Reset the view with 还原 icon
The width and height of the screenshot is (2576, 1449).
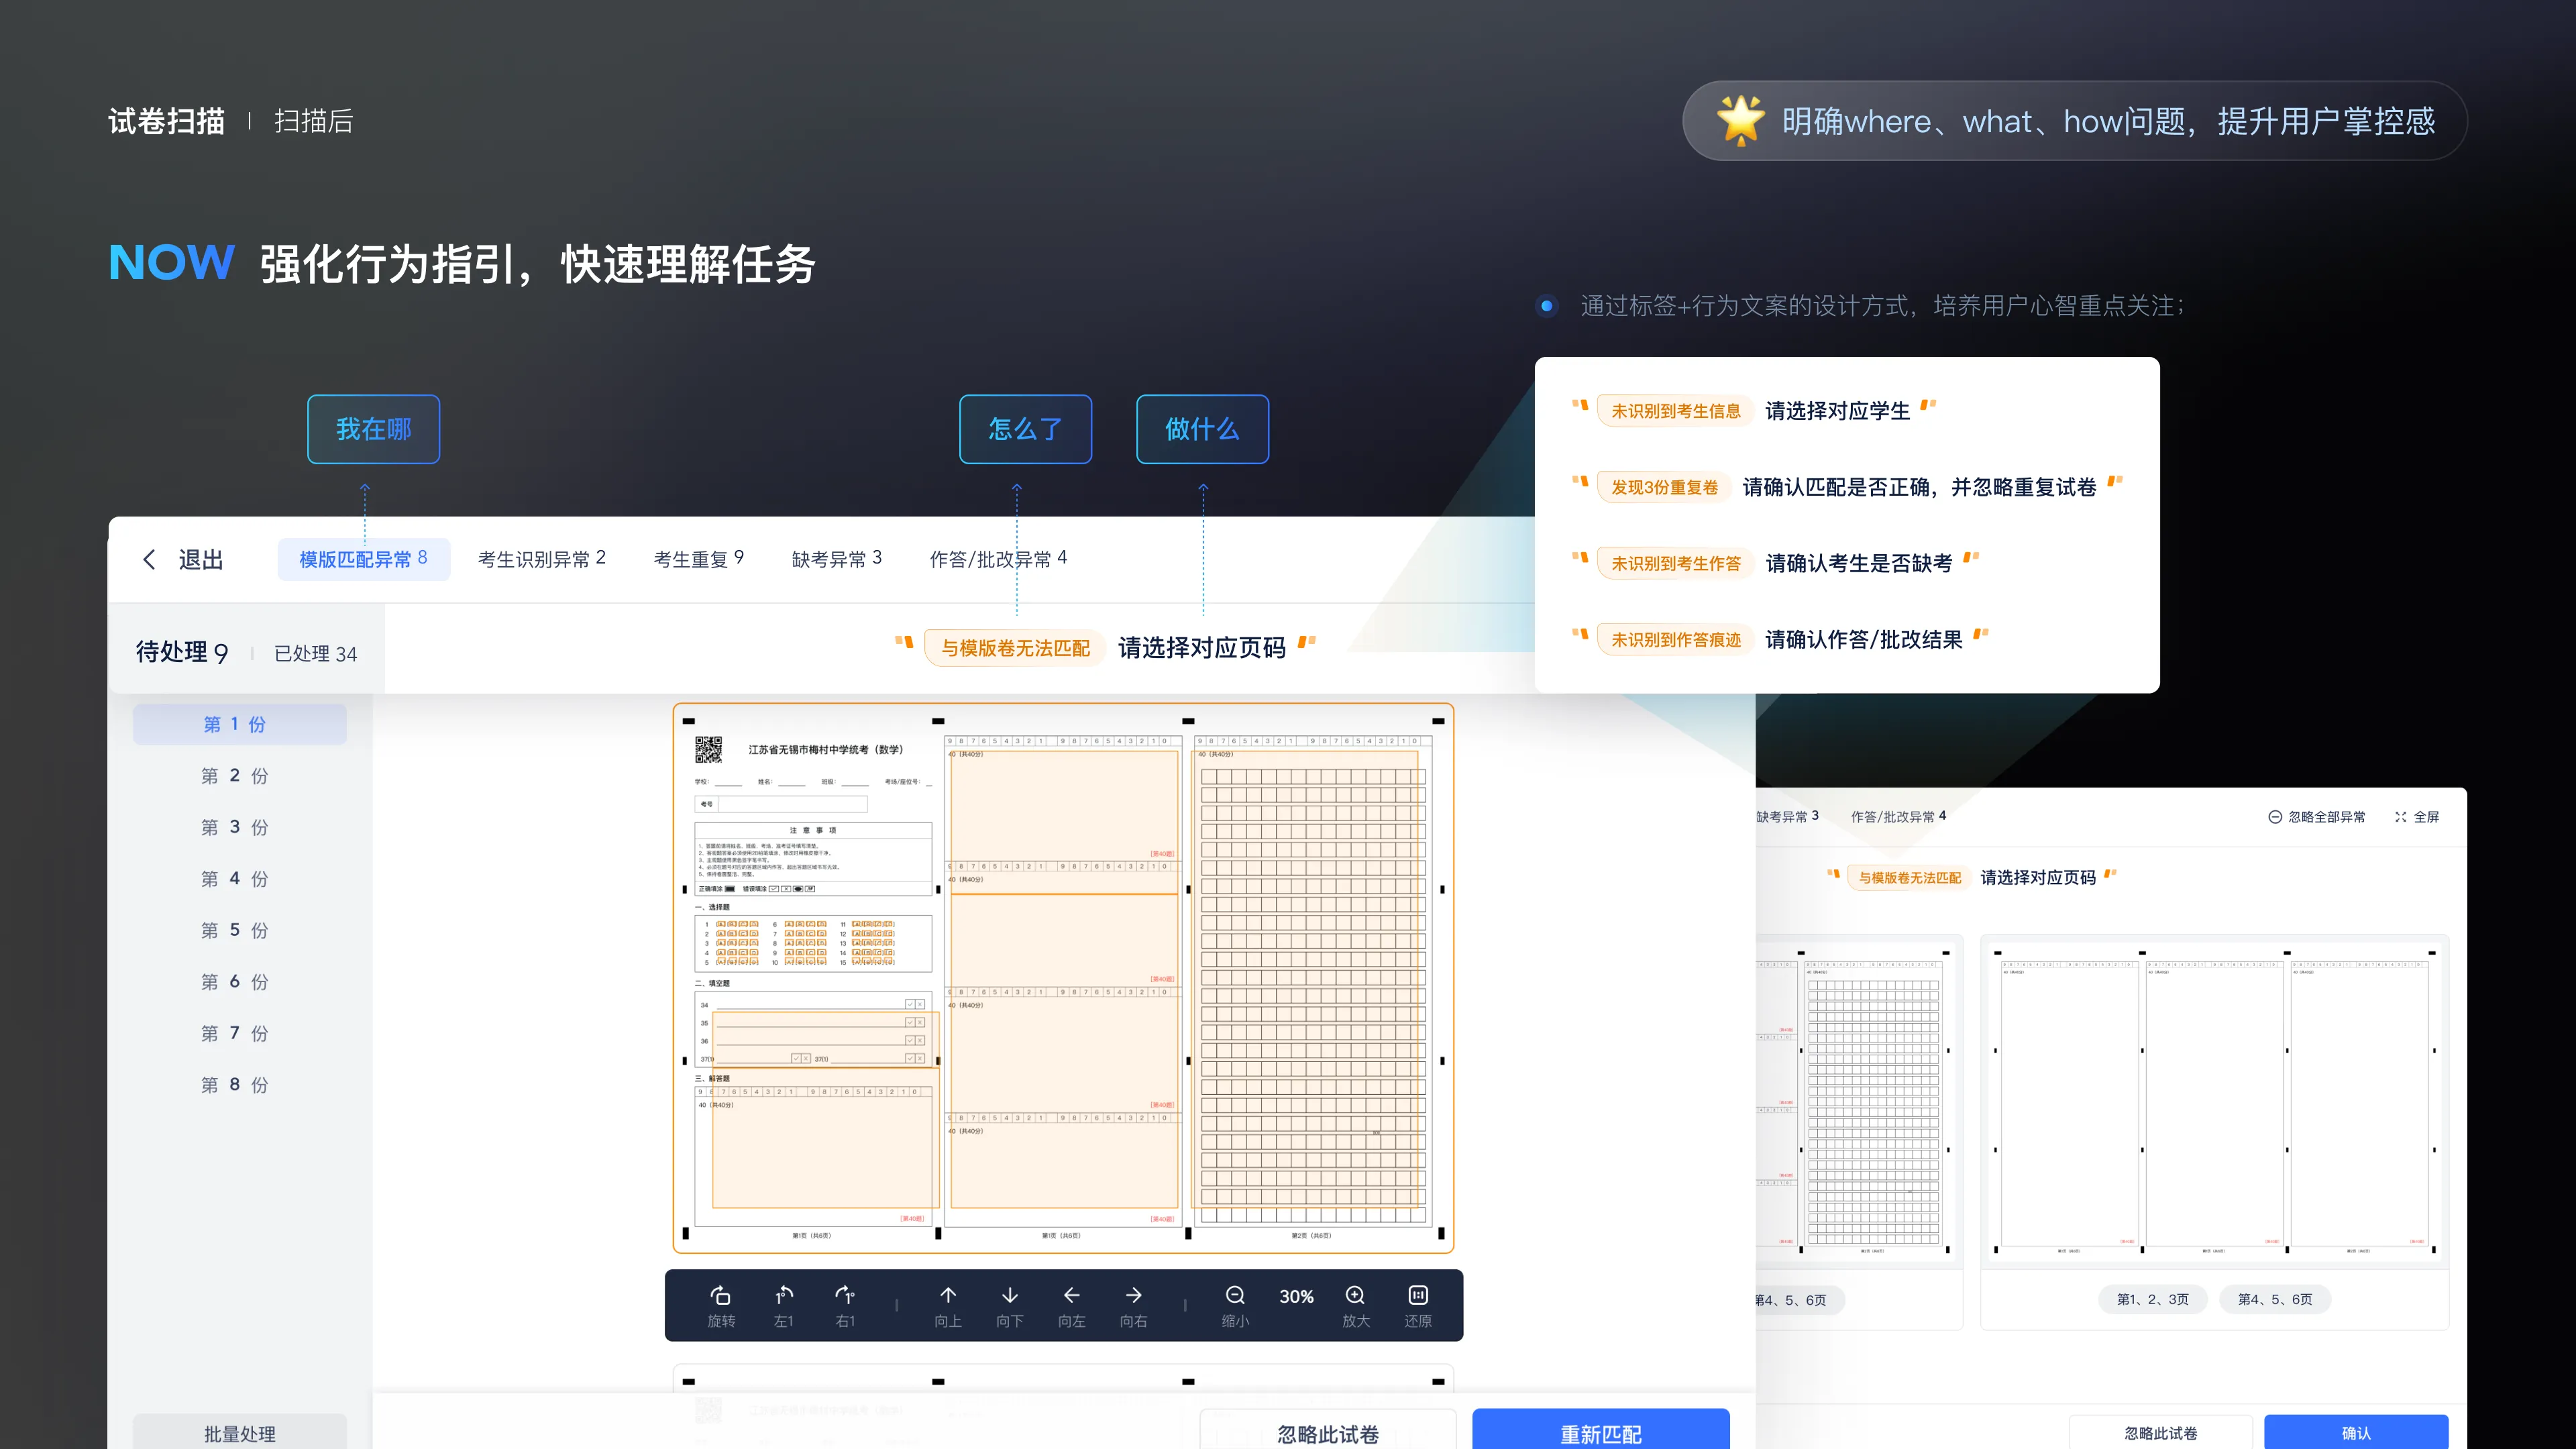tap(1418, 1295)
